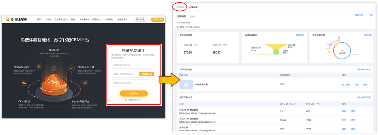378x135 pixels.
Task: Expand the 产品 menu dropdown
Action: coord(48,19)
